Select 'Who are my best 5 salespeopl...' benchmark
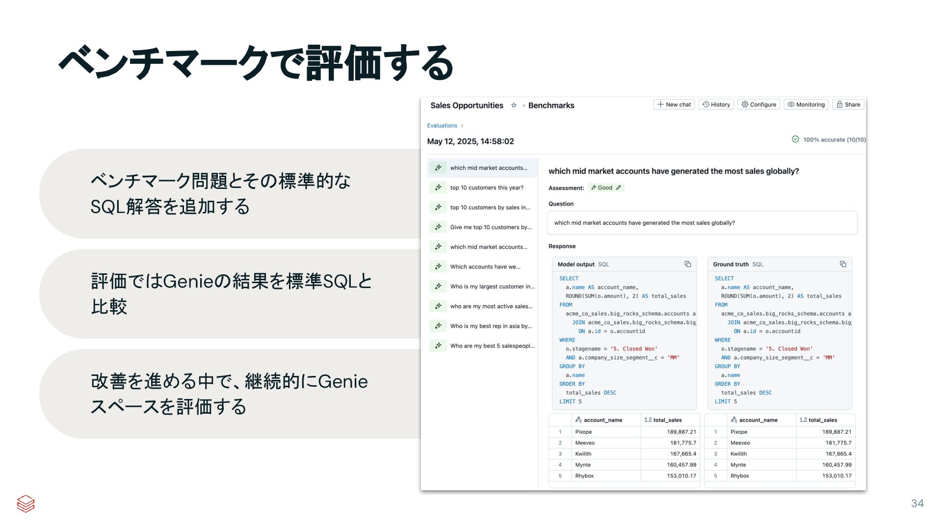 pos(483,346)
